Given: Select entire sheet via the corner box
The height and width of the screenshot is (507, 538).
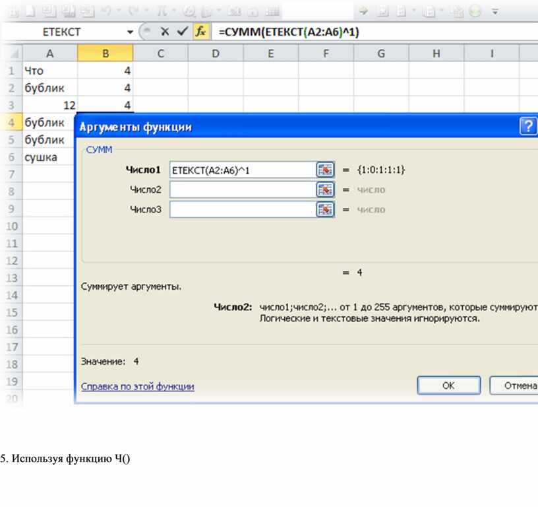Looking at the screenshot, I should coord(11,53).
